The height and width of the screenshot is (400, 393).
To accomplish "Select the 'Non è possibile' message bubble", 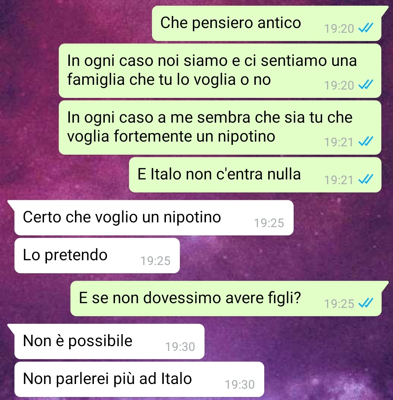I will pos(110,341).
